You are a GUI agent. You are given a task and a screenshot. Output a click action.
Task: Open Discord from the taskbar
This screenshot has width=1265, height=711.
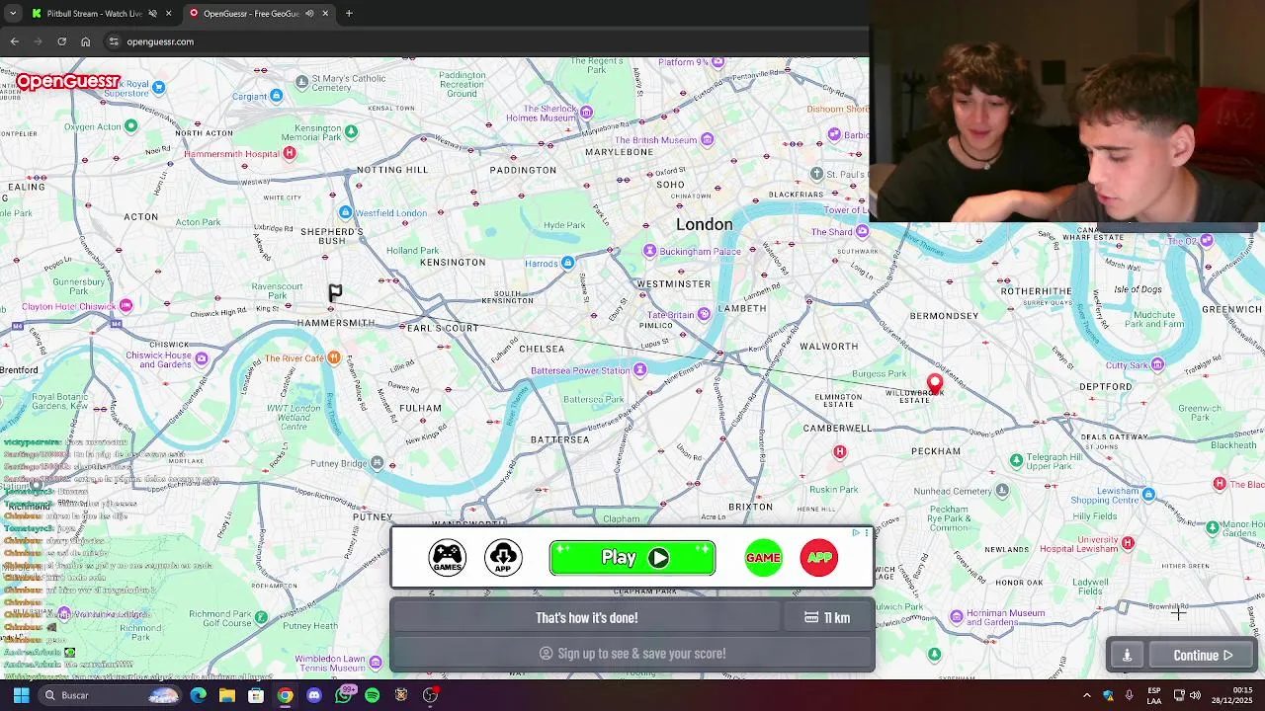(314, 695)
